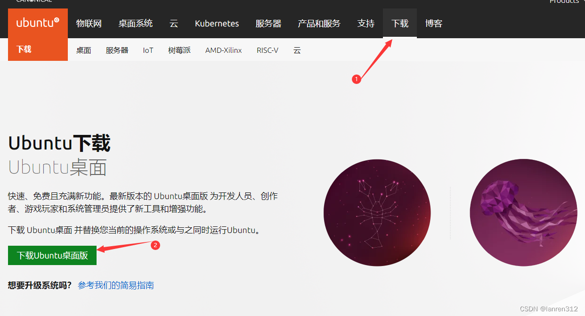This screenshot has width=585, height=316.
Task: Go to the 桌面 download sub-tab
Action: pyautogui.click(x=84, y=50)
